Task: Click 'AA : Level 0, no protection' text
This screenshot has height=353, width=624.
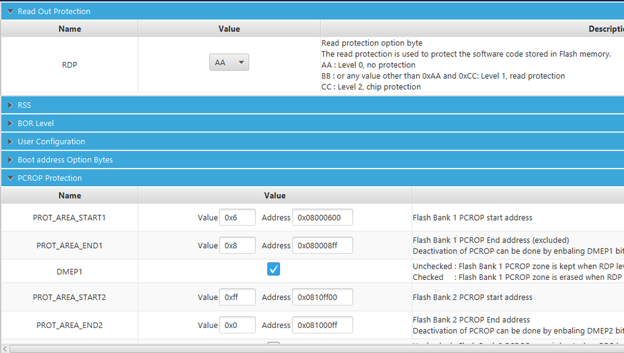Action: 368,65
